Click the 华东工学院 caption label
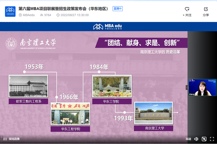Viewport: 217px width, 144px height. click(x=112, y=101)
